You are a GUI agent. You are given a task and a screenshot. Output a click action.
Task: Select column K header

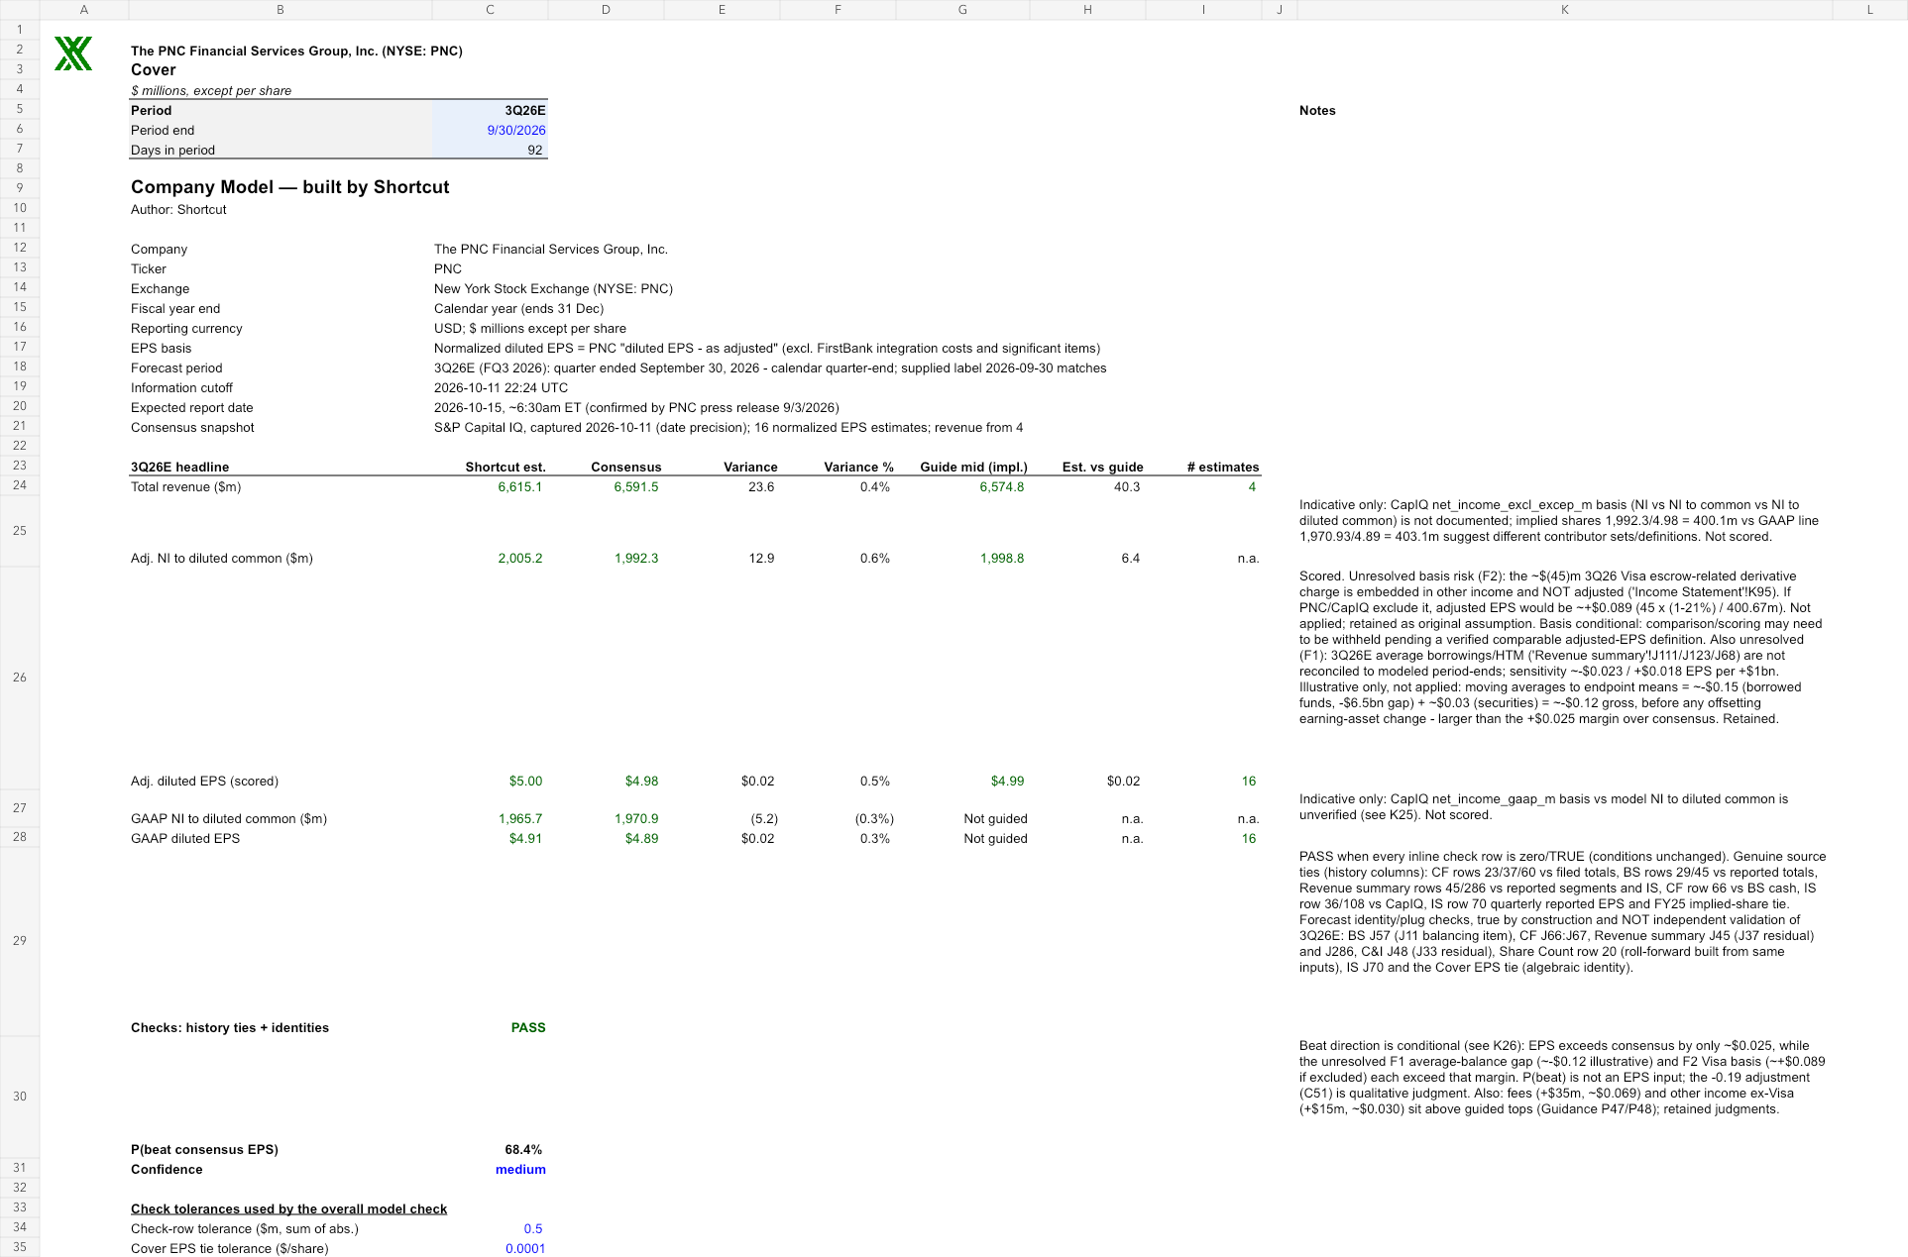(1564, 10)
